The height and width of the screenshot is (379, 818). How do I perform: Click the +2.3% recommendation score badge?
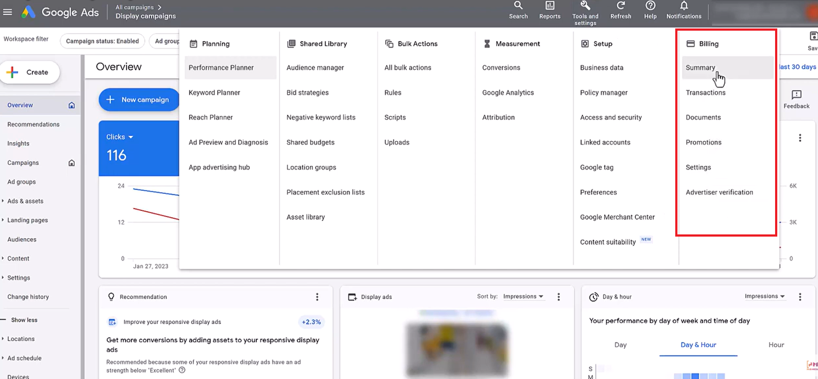click(x=311, y=322)
